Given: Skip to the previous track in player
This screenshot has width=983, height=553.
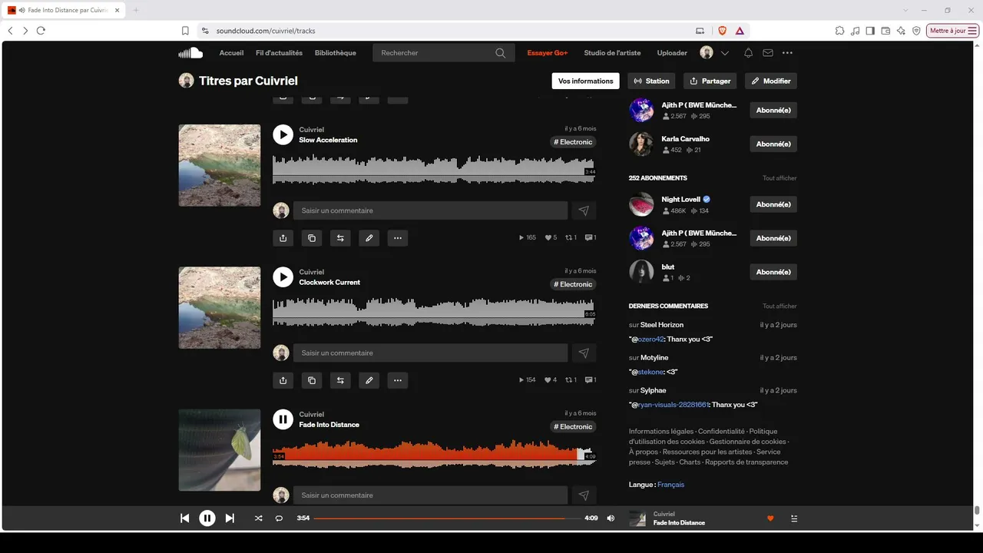Looking at the screenshot, I should pyautogui.click(x=184, y=518).
